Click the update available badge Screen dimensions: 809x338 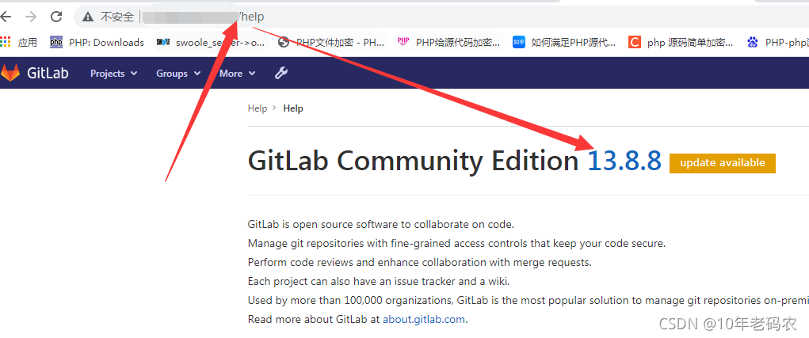(x=723, y=163)
